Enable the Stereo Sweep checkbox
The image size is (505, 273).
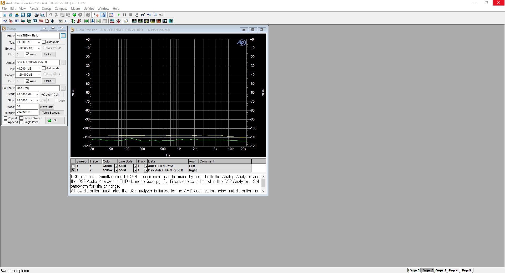21,118
